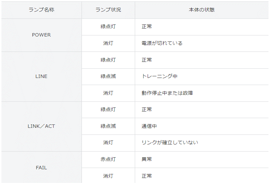The width and height of the screenshot is (271, 183).
Task: Select the LINK/ACT lamp name cell
Action: coord(41,126)
